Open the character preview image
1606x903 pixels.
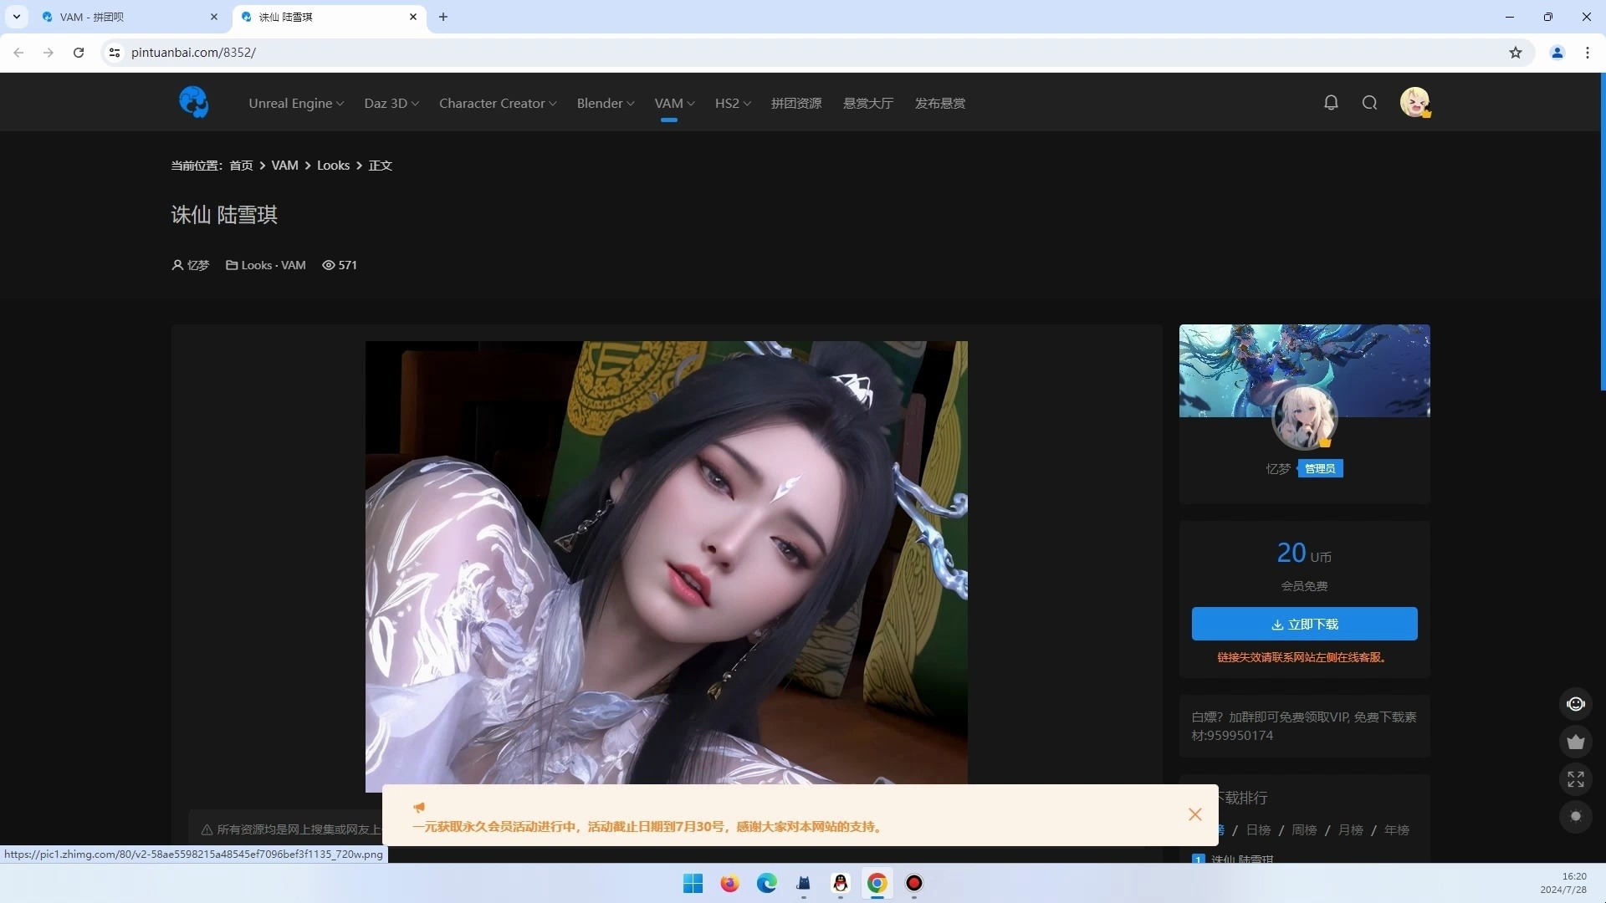coord(666,566)
